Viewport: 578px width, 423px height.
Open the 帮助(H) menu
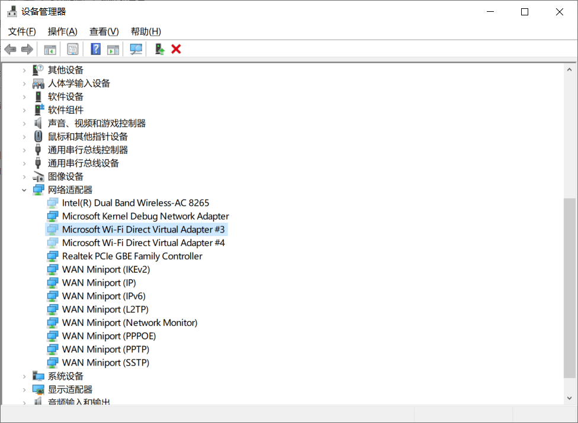(146, 32)
